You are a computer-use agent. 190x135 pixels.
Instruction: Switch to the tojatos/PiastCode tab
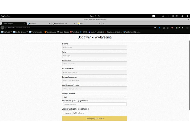(x=64, y=24)
